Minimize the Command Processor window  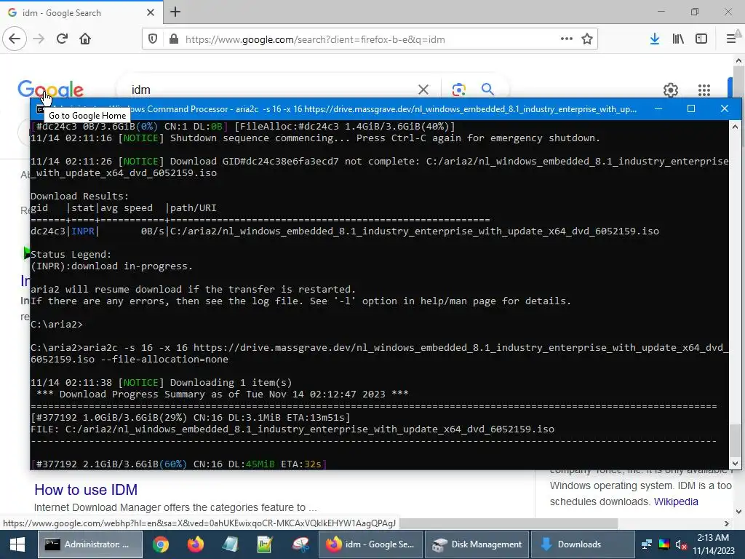point(658,109)
